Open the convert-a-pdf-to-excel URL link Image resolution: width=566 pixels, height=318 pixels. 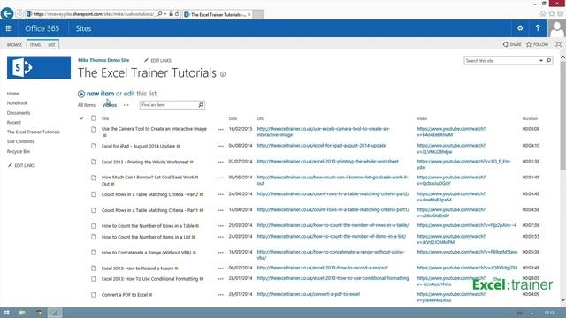[x=309, y=294]
